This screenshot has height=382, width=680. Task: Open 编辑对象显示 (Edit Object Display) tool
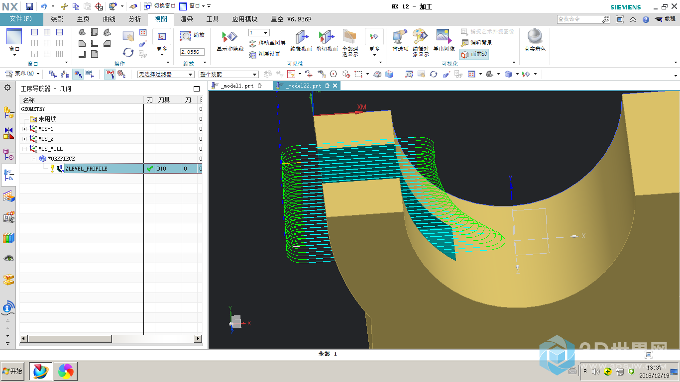(420, 37)
